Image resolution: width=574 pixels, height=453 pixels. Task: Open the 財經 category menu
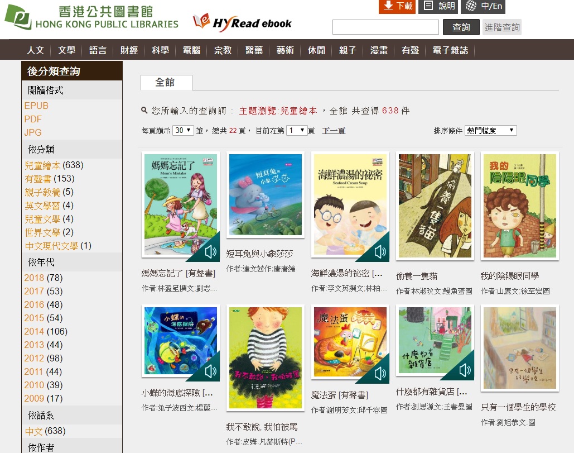129,50
